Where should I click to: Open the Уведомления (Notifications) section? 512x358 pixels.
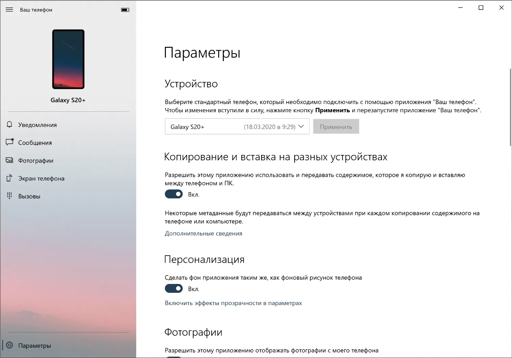point(37,125)
